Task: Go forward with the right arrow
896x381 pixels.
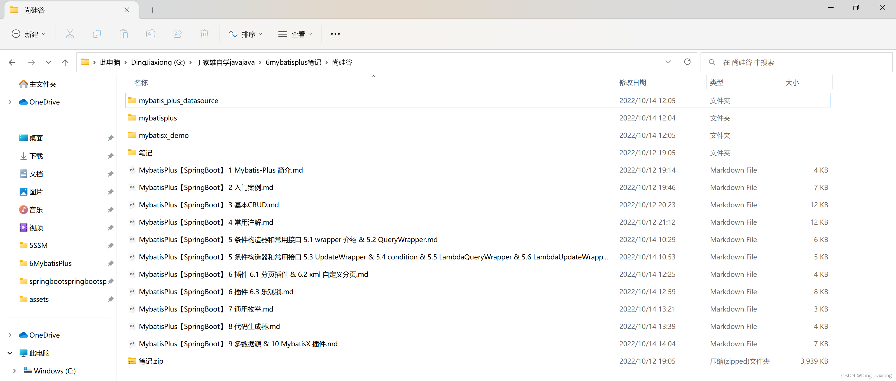Action: pyautogui.click(x=31, y=62)
